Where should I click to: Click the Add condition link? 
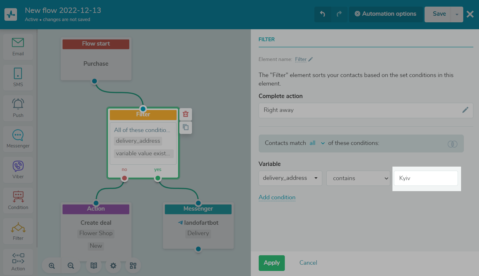click(277, 197)
